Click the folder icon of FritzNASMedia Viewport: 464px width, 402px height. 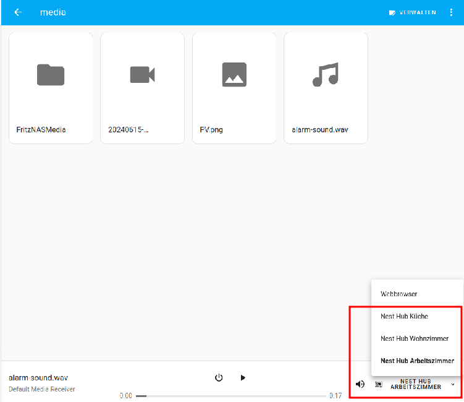[x=51, y=75]
